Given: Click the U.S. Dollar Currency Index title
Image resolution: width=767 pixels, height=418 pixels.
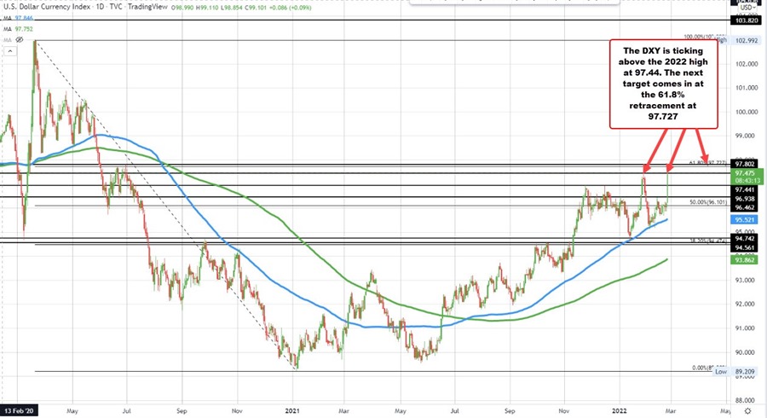Looking at the screenshot, I should 47,8.
